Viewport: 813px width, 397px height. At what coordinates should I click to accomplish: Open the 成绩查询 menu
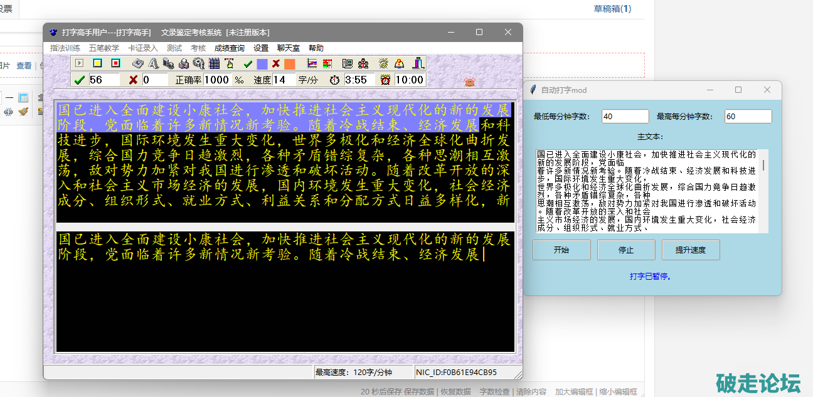tap(229, 48)
